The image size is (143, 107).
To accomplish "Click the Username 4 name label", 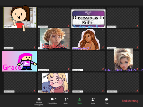I will (112, 27).
